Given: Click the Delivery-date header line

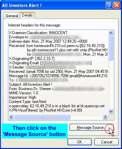Looking at the screenshot, I should tap(48, 41).
